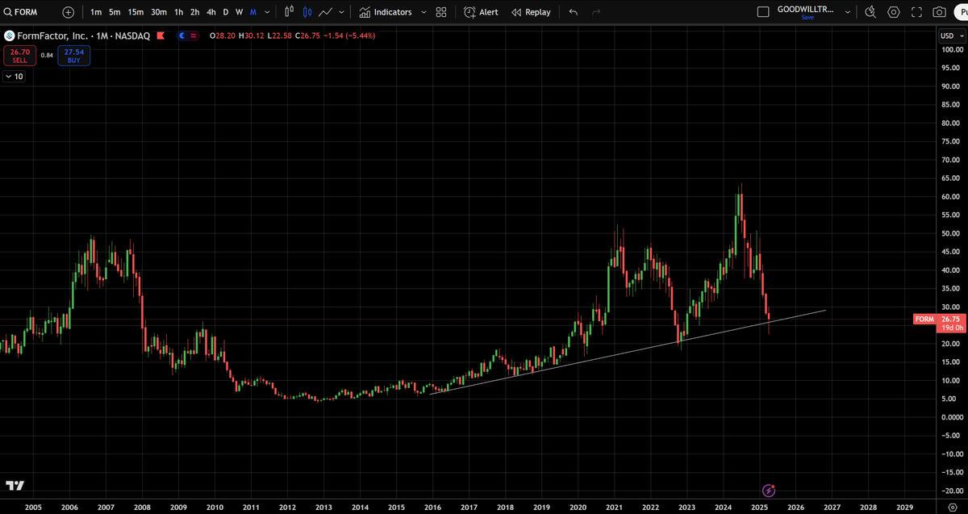Click the red approximate-data status icon
This screenshot has height=514, width=968.
(x=194, y=36)
